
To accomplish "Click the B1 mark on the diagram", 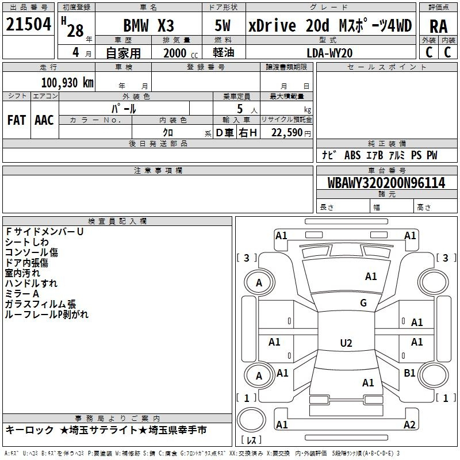I will (x=409, y=373).
